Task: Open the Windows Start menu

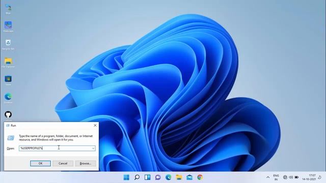Action: (126, 177)
